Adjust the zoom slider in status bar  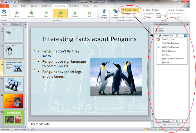172,130
